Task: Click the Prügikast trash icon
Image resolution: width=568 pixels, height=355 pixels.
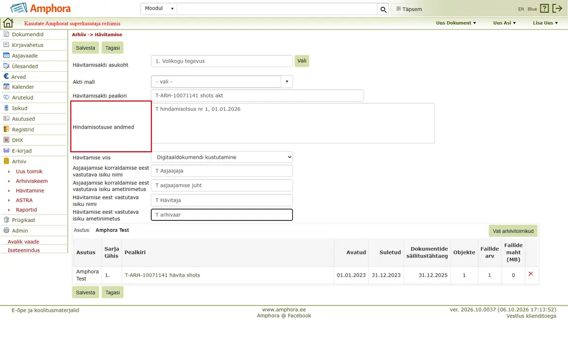Action: pos(6,220)
